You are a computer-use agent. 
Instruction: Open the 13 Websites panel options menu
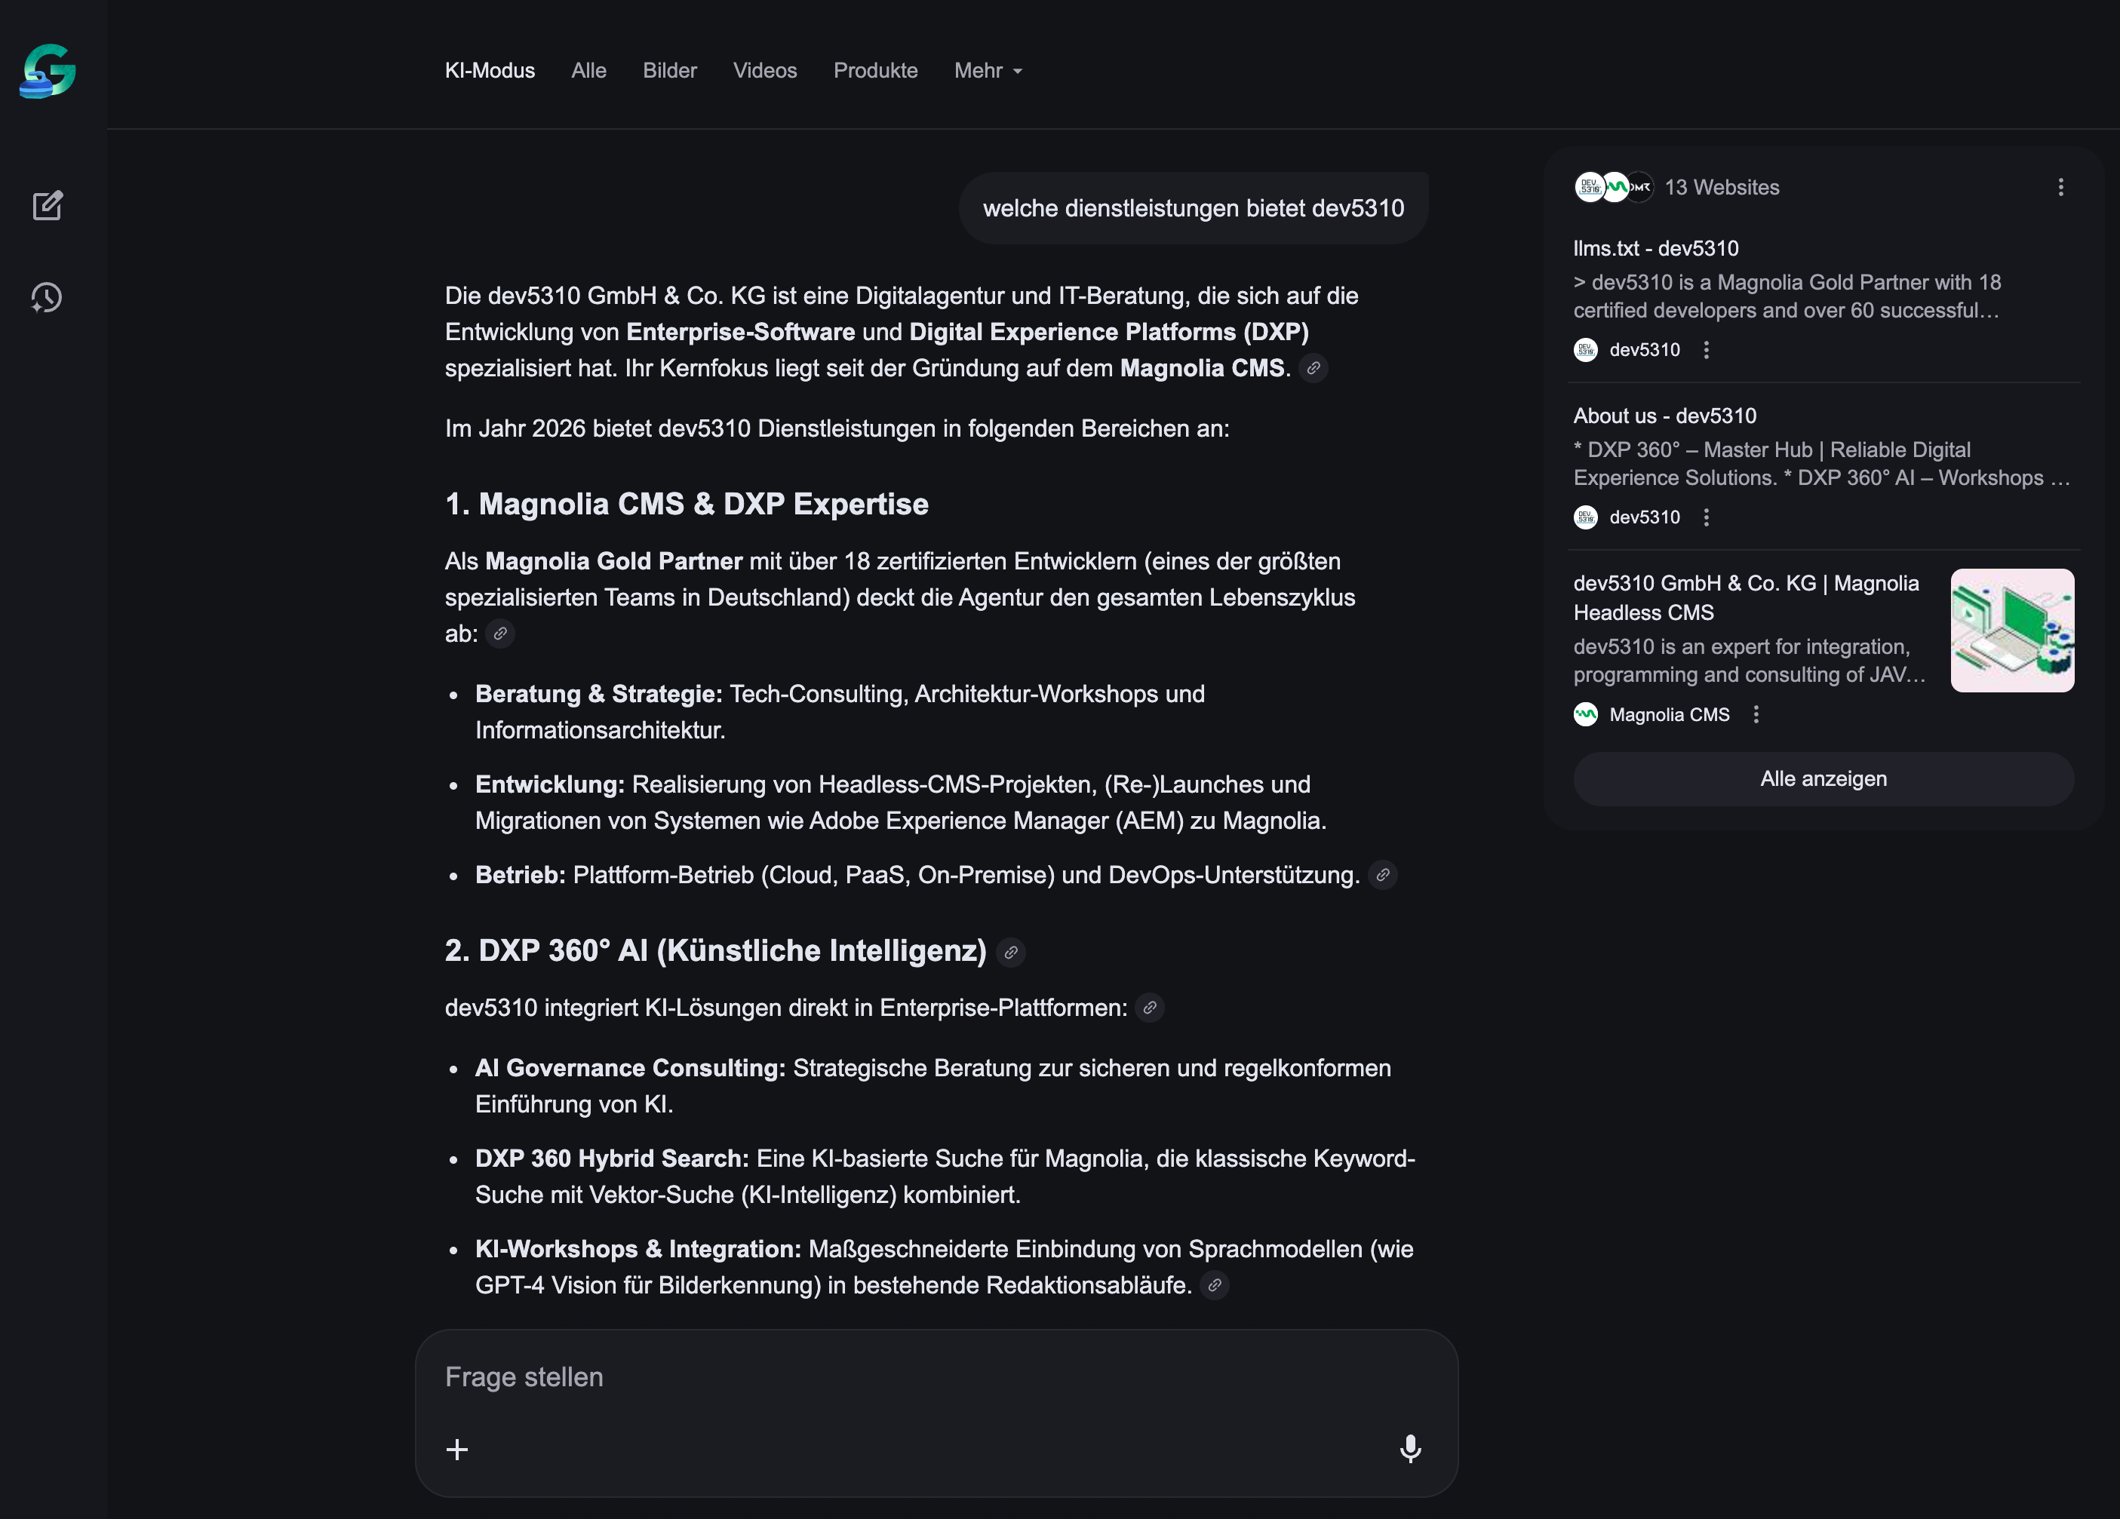coord(2060,188)
